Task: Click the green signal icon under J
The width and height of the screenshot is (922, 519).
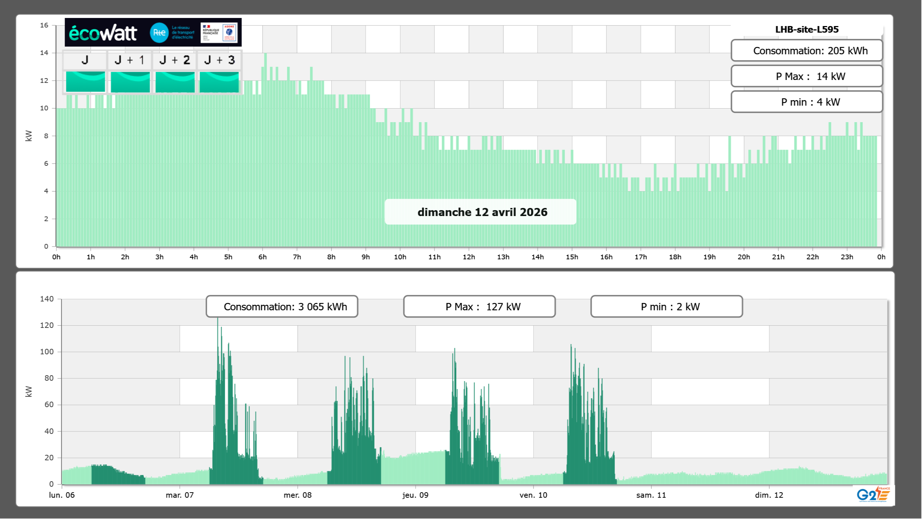Action: pyautogui.click(x=85, y=82)
